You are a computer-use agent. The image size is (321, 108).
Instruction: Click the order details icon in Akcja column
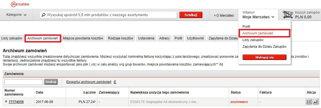308,102
